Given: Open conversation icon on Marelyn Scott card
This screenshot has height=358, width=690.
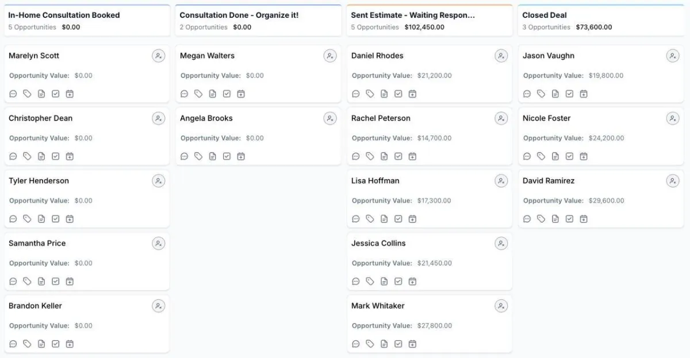Looking at the screenshot, I should [13, 94].
